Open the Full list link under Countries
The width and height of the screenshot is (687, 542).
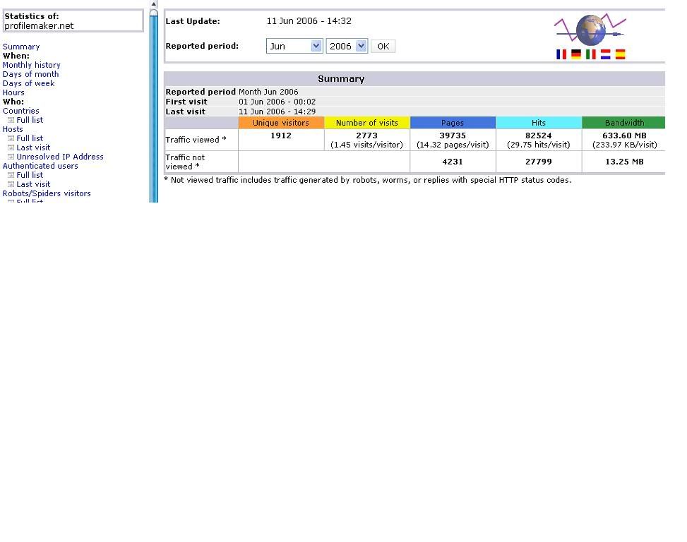point(30,120)
